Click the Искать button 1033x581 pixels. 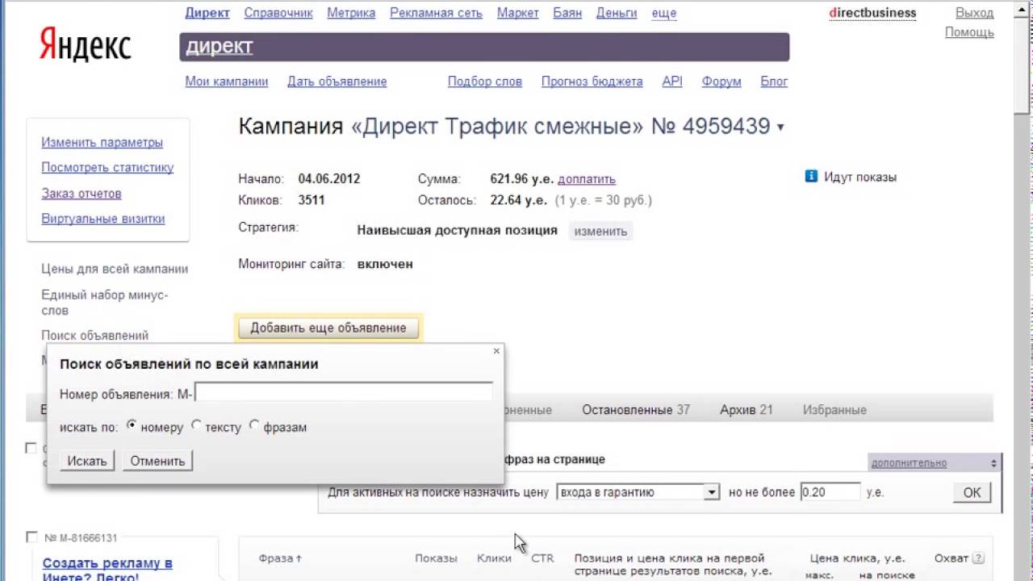click(87, 461)
